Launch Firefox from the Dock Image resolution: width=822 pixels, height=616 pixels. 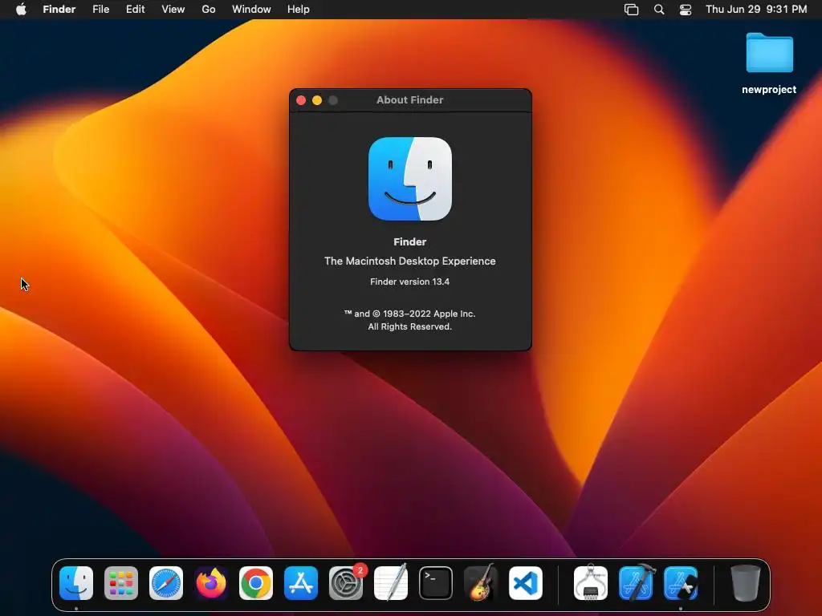(211, 583)
